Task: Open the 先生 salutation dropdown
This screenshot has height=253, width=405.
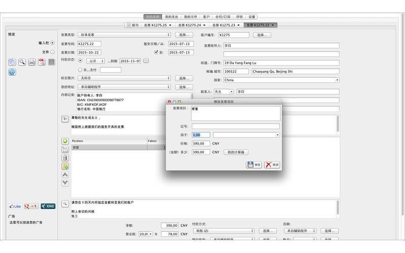Action: pyautogui.click(x=224, y=92)
